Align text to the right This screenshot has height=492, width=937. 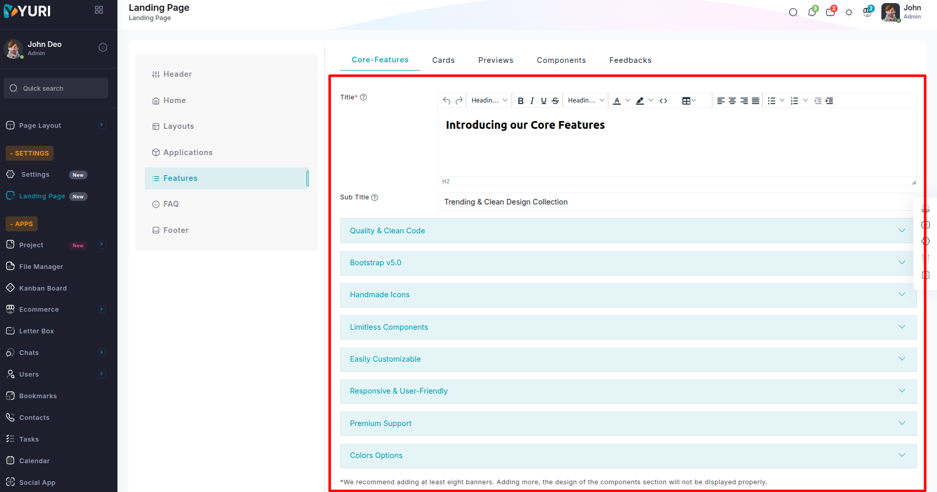tap(744, 100)
